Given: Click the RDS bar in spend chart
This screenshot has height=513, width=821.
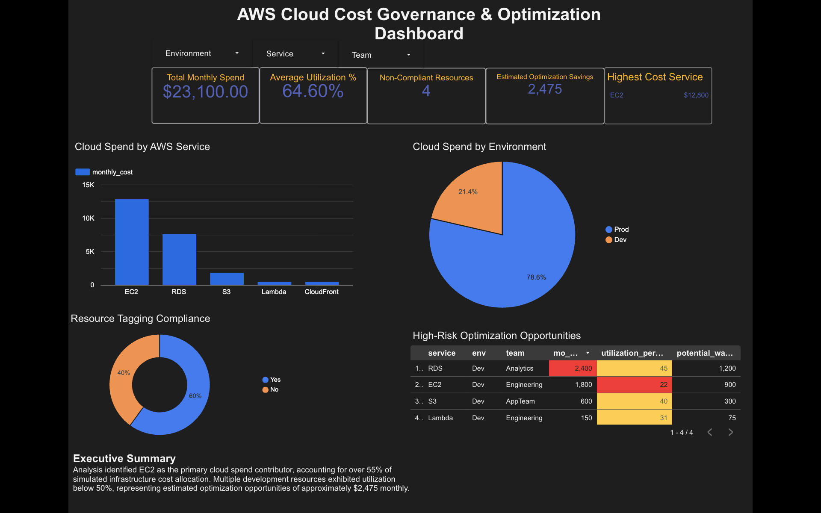Looking at the screenshot, I should (x=179, y=259).
